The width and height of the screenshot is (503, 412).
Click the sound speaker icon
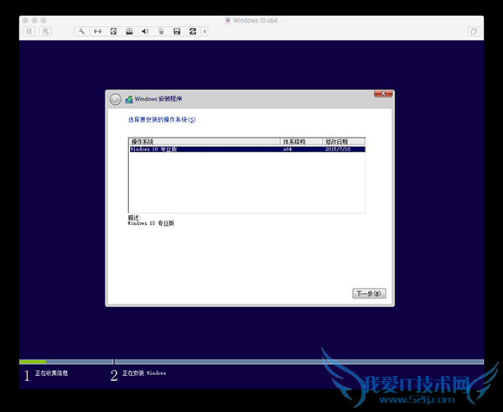pyautogui.click(x=145, y=31)
